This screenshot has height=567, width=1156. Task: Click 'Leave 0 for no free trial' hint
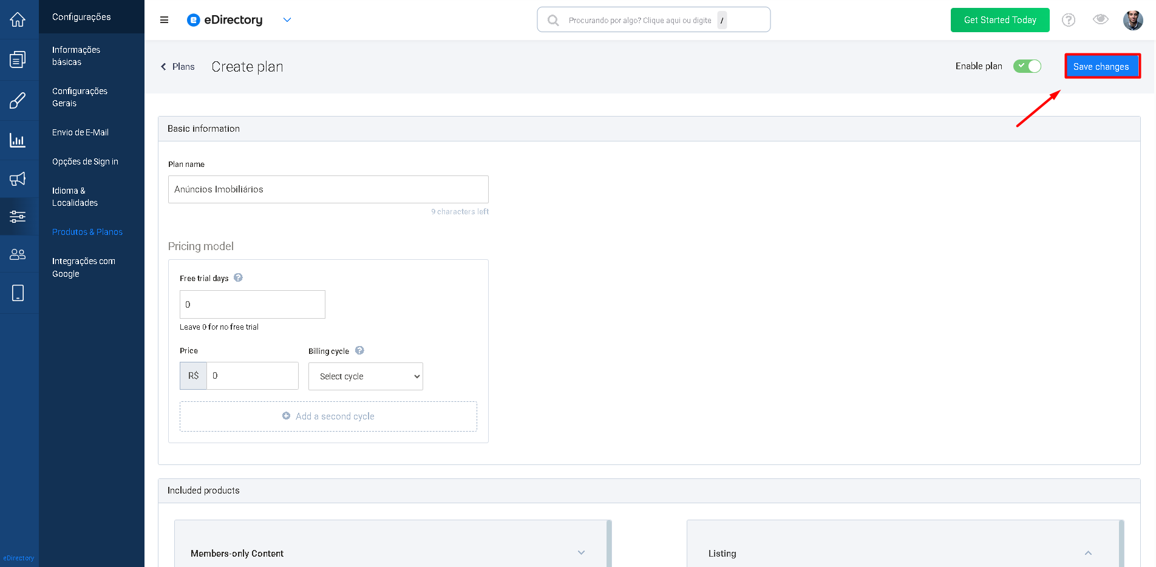(x=219, y=327)
